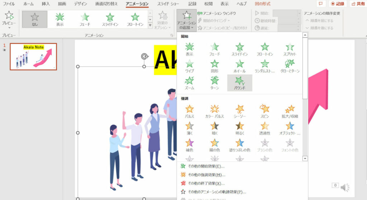Select the スプリット entrance effect
Screen dimensions: 367x200
coord(290,48)
